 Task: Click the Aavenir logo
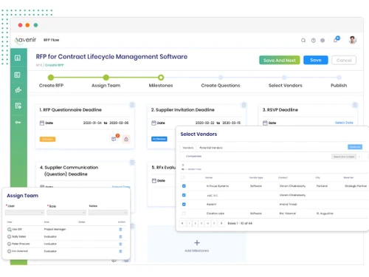coord(25,40)
